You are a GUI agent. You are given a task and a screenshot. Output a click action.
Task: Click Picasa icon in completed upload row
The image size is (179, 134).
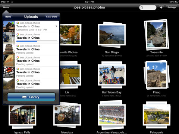pos(18,23)
